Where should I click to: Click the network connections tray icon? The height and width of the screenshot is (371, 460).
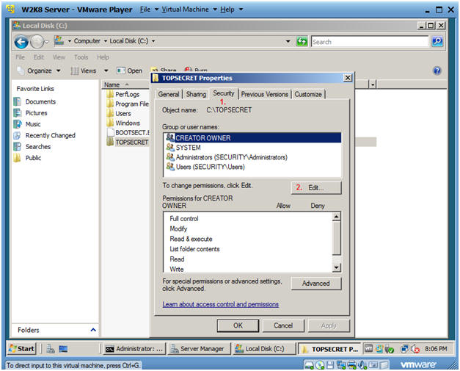405,349
